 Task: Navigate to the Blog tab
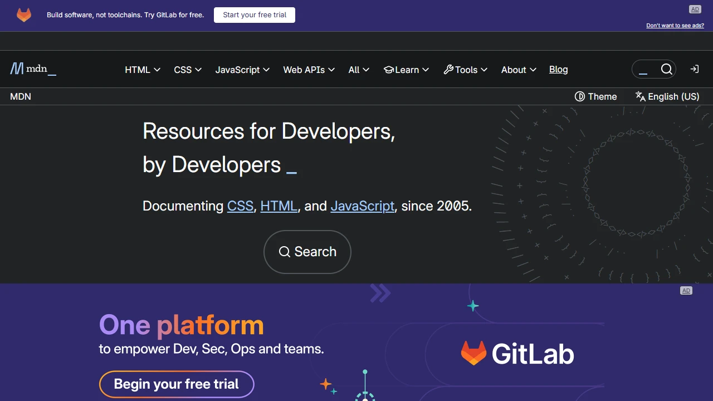pos(558,69)
